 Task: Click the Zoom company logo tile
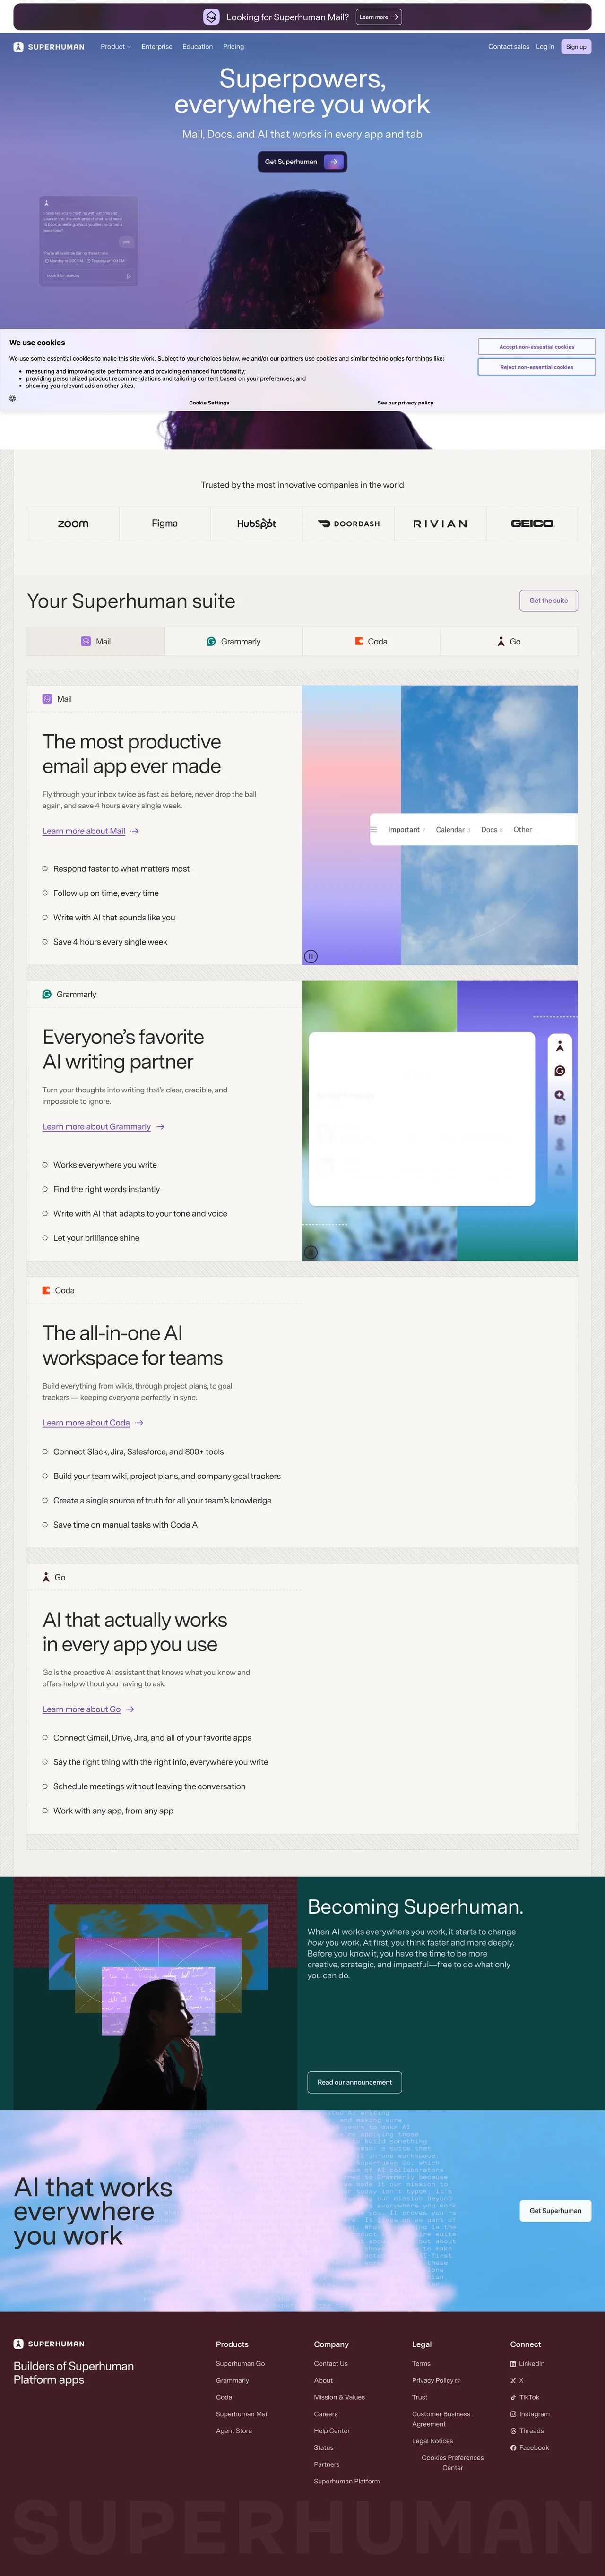73,524
